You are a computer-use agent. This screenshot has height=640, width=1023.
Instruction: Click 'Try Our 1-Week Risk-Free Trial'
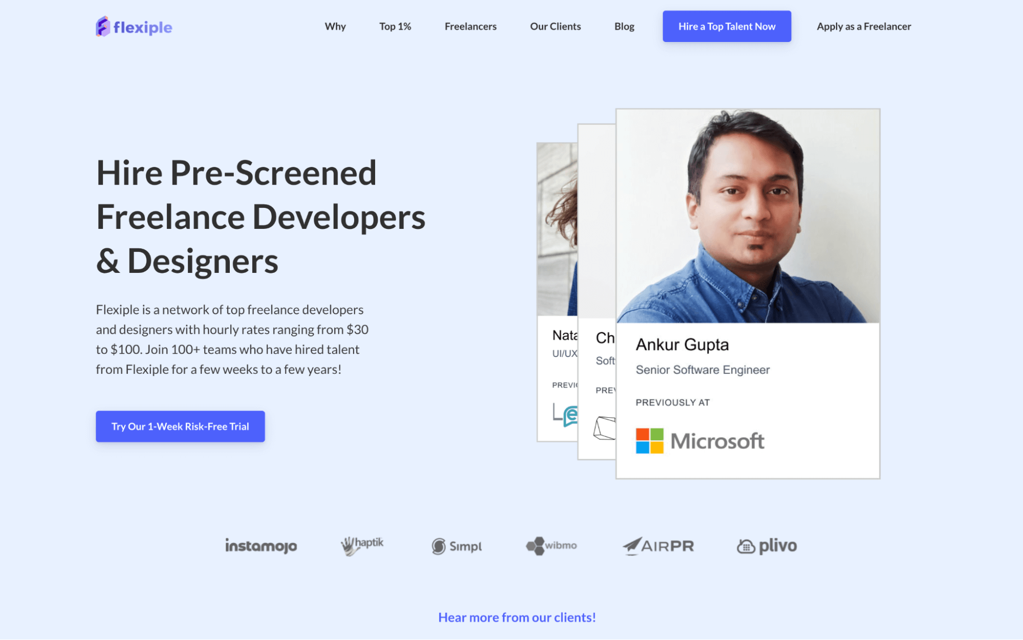181,426
